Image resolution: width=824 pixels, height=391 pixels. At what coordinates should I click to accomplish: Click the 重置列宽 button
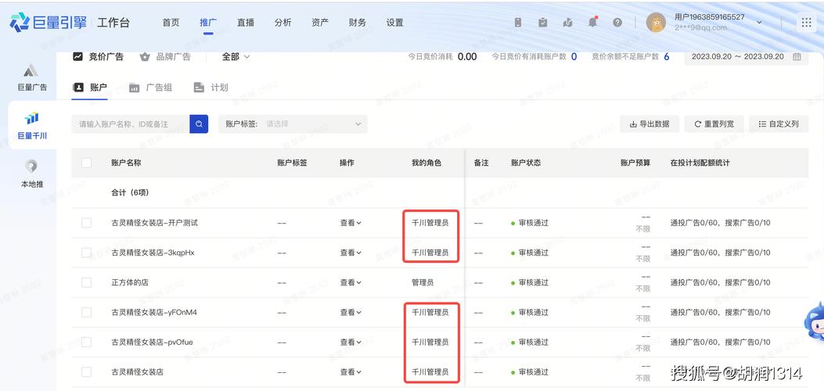click(x=714, y=124)
